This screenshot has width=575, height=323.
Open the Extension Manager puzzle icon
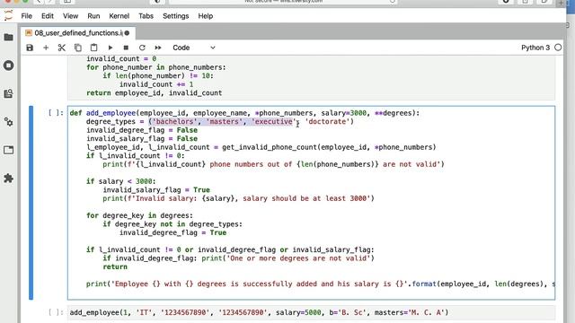click(8, 179)
